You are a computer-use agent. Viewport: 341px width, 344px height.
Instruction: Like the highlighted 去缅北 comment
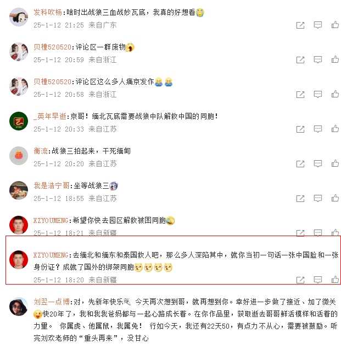pyautogui.click(x=335, y=280)
